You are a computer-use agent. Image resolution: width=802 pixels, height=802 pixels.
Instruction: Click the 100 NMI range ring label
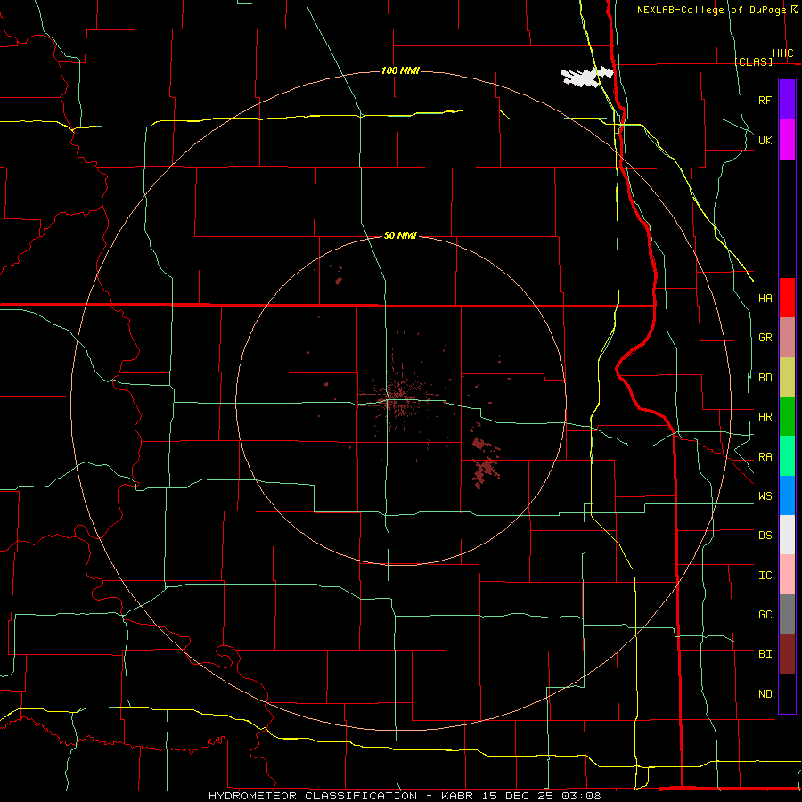click(x=400, y=70)
